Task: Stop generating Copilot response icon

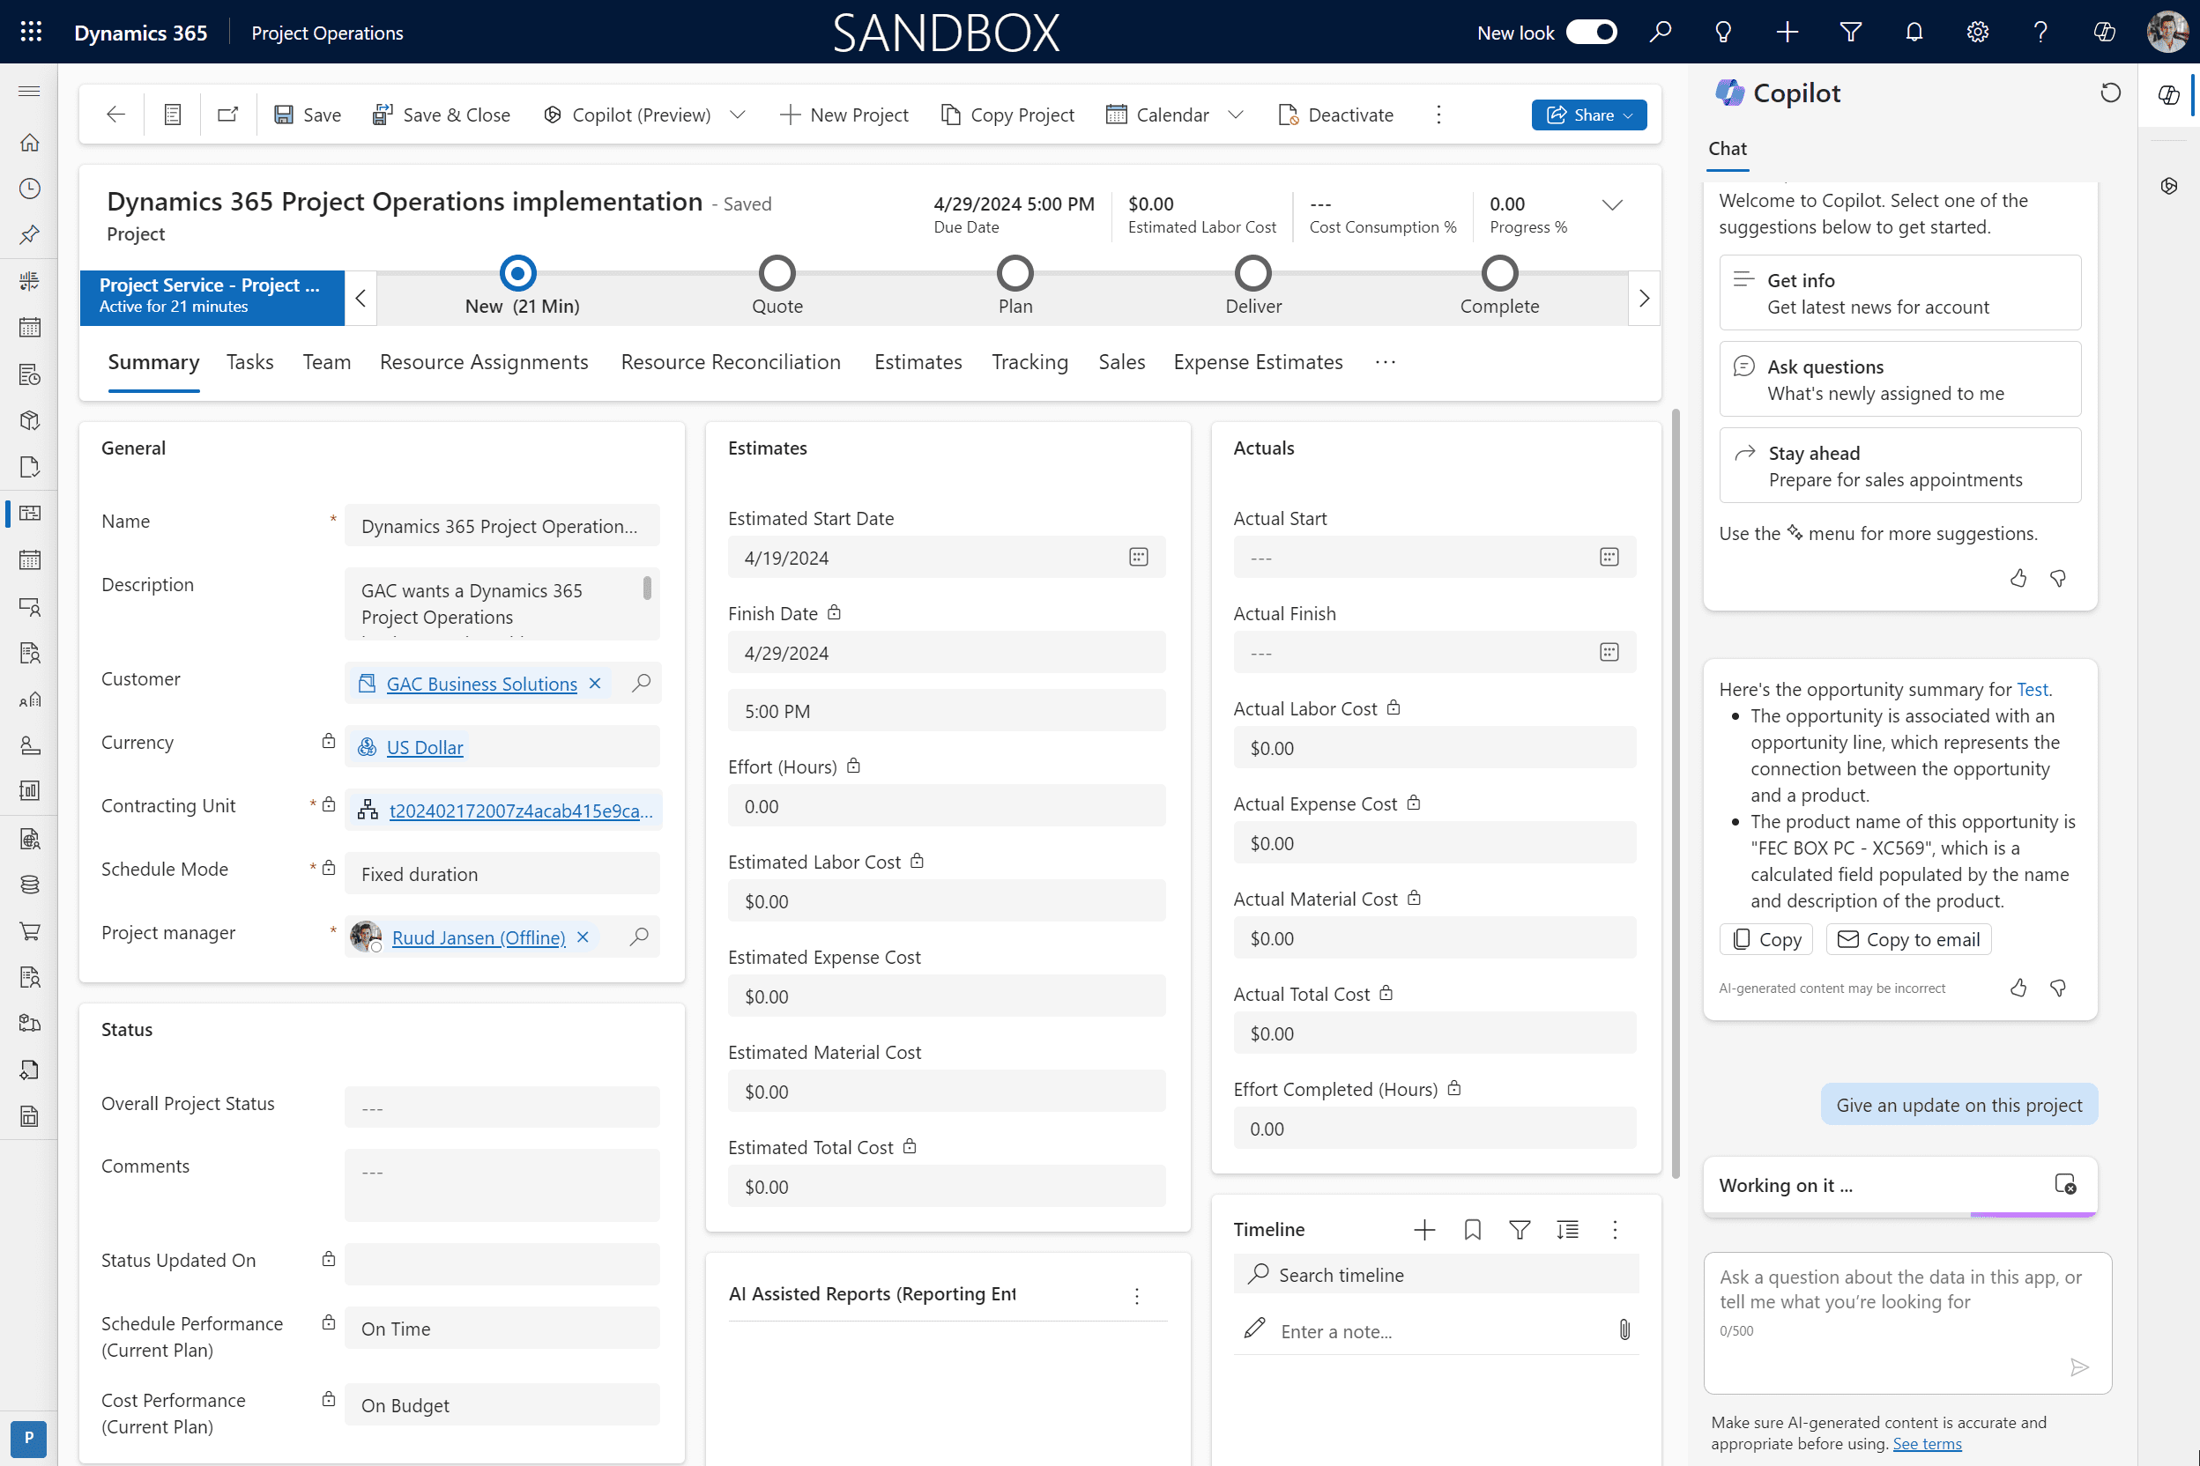Action: point(2065,1185)
